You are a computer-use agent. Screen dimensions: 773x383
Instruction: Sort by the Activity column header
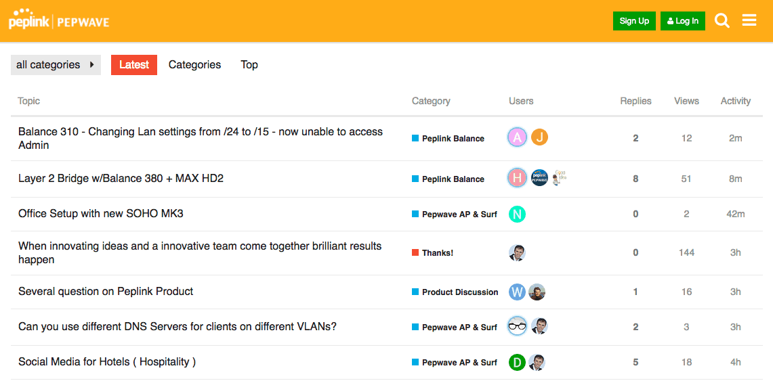tap(736, 101)
